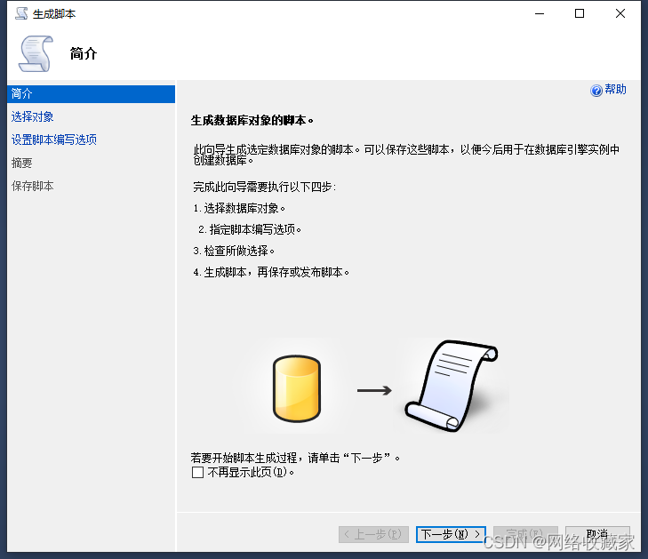Click text 4. 生成脚本，再保存或发布脚本
The width and height of the screenshot is (648, 559).
[271, 272]
